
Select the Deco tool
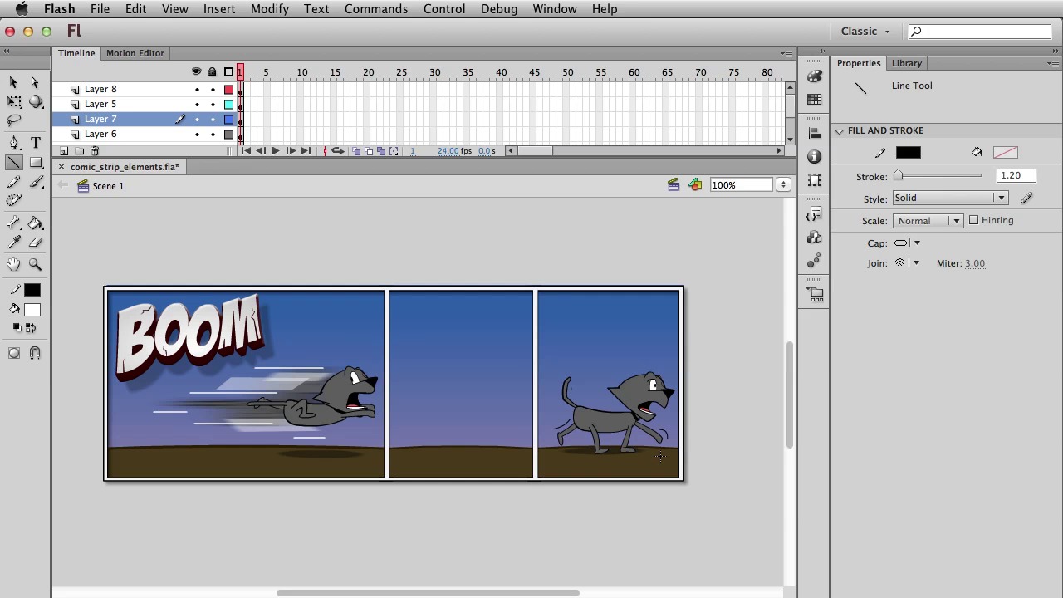click(x=14, y=200)
